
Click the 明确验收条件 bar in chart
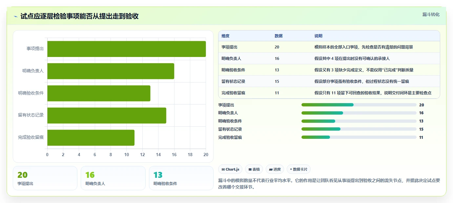(x=99, y=93)
